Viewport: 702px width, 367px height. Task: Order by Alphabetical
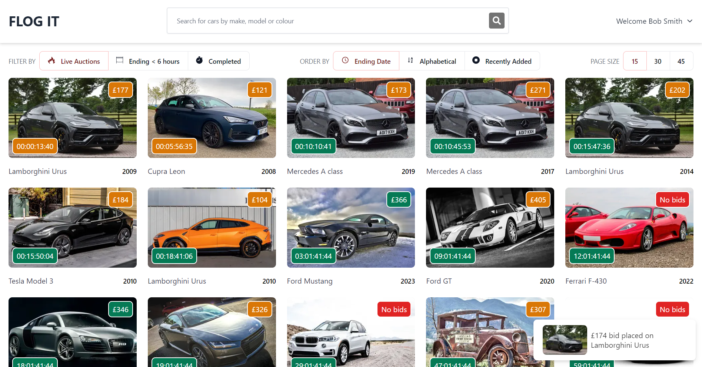click(432, 61)
